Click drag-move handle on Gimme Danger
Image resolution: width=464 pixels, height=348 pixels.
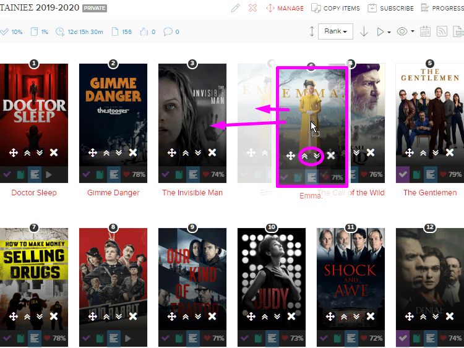93,153
